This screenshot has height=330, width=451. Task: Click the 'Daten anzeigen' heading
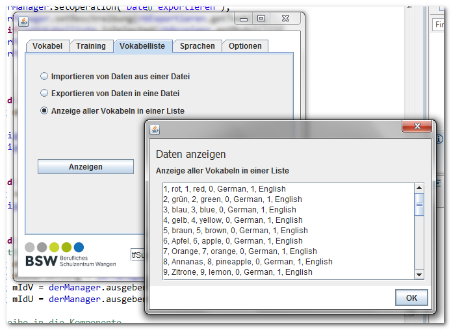[190, 155]
